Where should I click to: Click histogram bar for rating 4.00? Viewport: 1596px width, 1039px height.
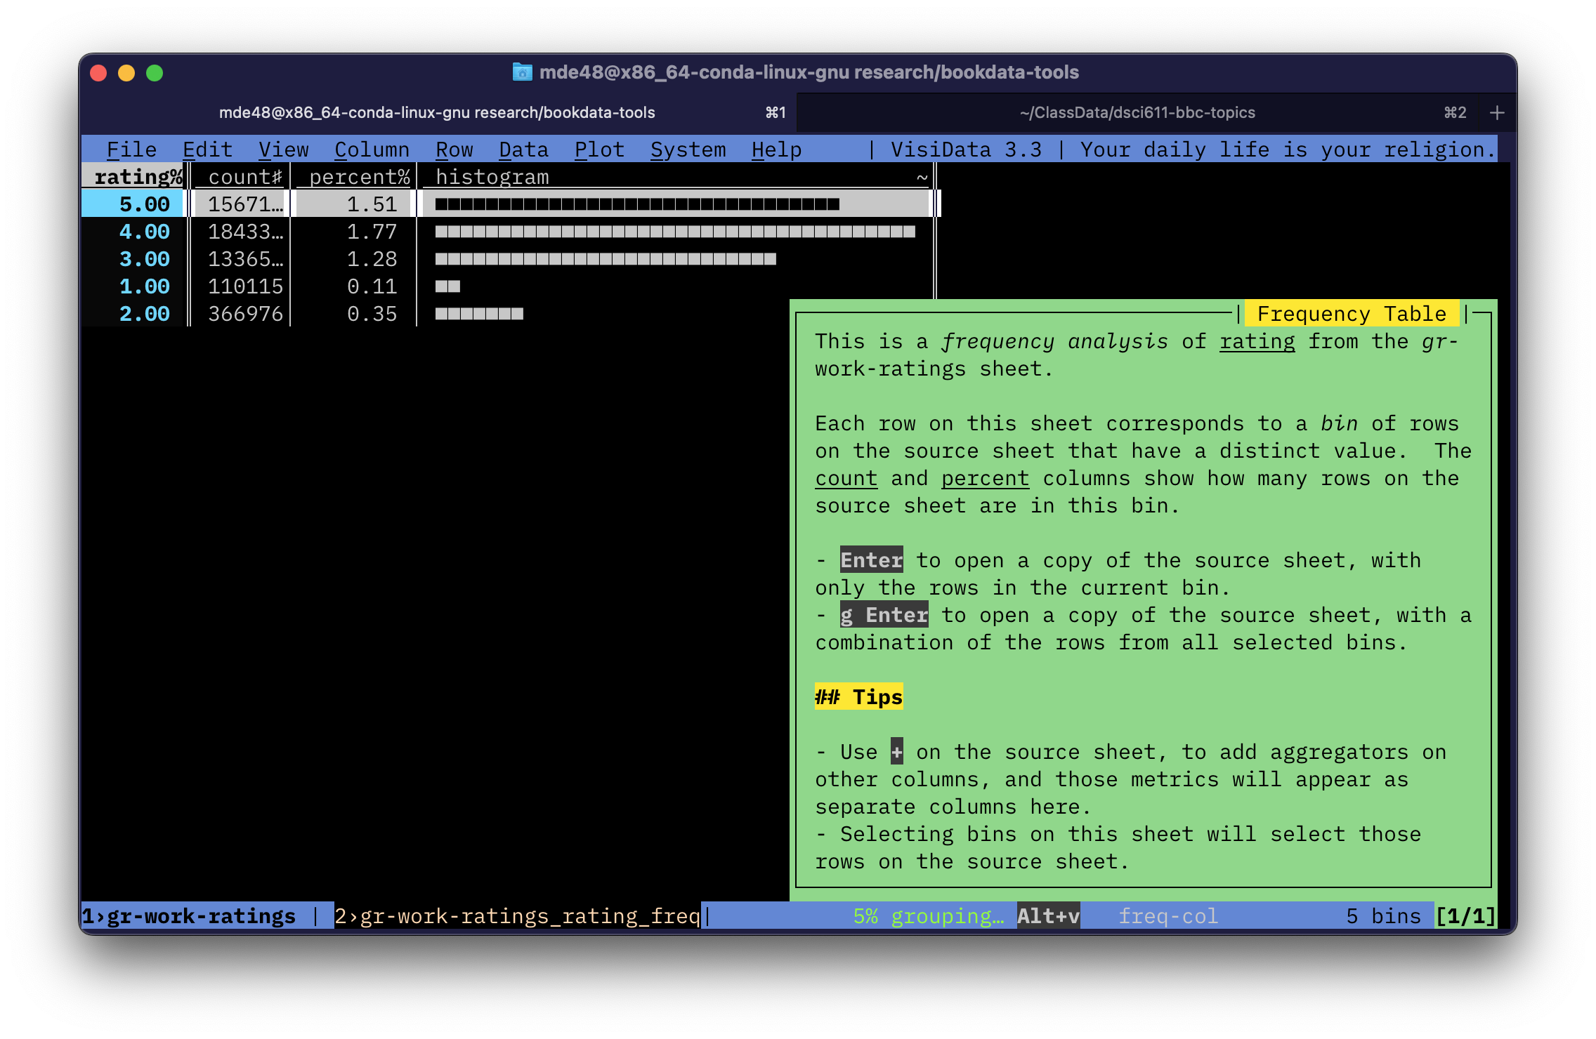click(674, 232)
